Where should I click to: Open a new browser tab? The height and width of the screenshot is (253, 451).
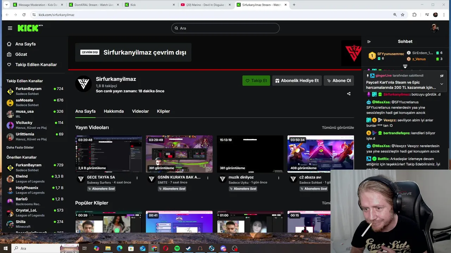pyautogui.click(x=294, y=5)
